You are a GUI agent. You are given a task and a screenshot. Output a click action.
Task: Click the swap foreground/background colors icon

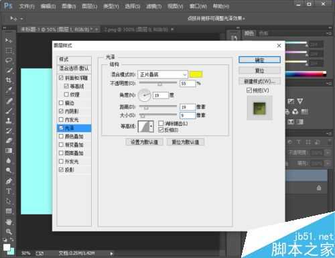(x=12, y=240)
